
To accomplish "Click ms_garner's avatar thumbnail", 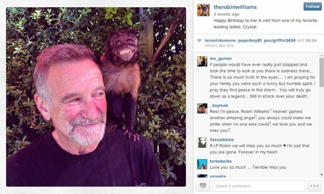I will coord(202,61).
